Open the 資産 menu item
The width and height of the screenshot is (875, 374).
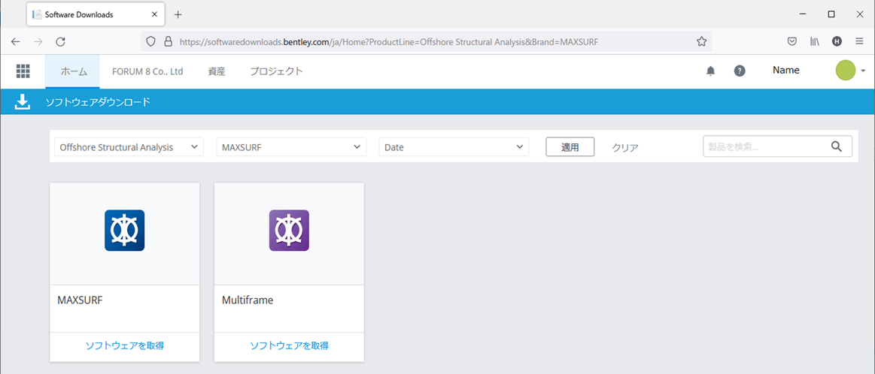[x=217, y=71]
